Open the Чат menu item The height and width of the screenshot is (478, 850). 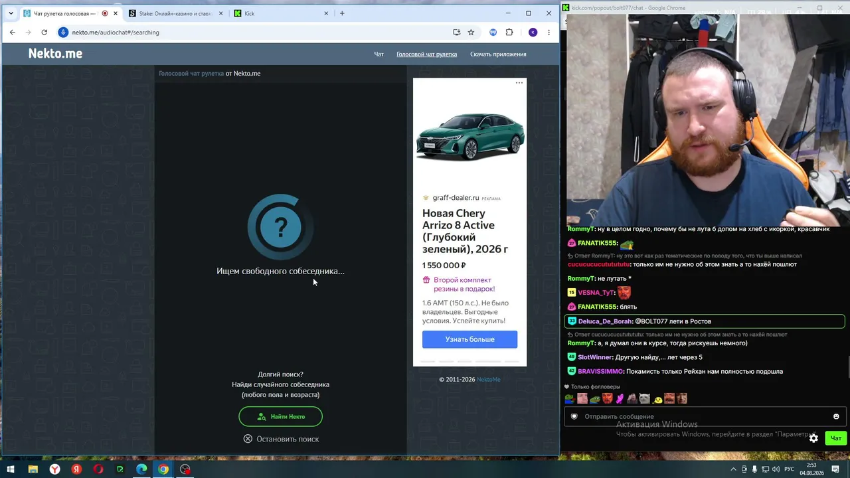379,54
